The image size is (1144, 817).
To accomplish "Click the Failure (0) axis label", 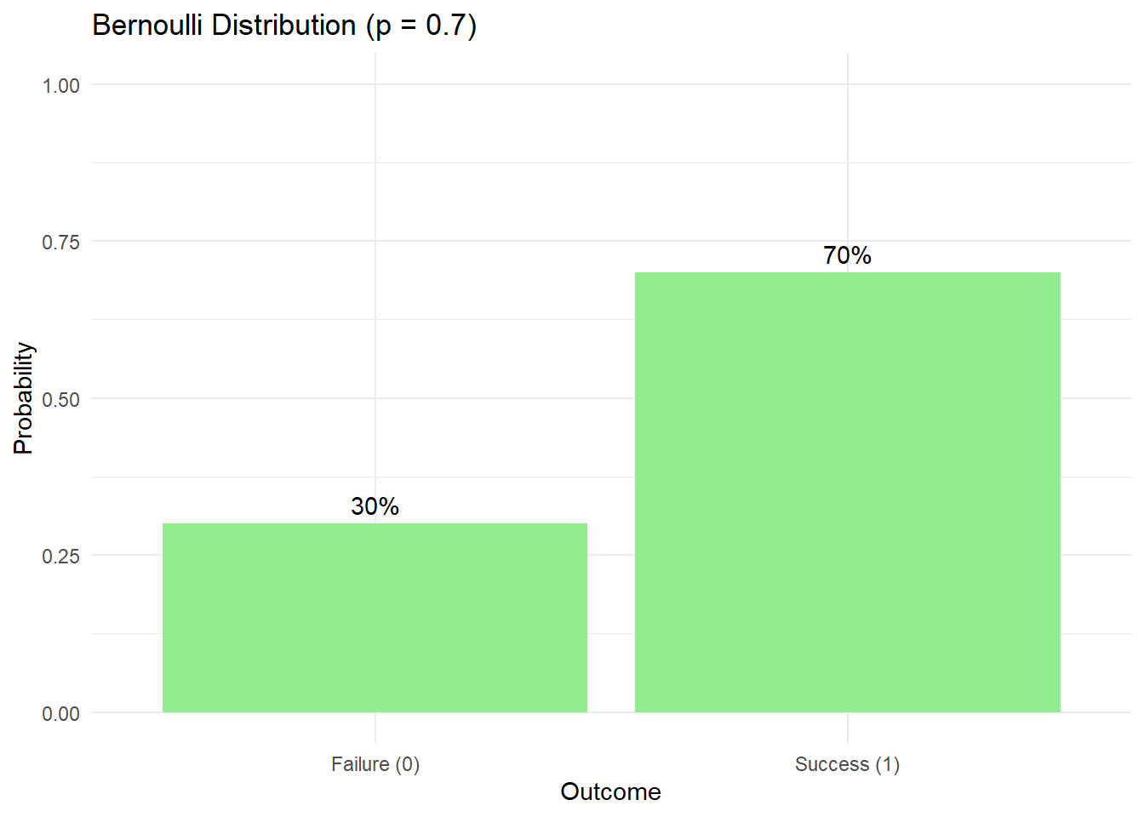I will click(x=375, y=764).
